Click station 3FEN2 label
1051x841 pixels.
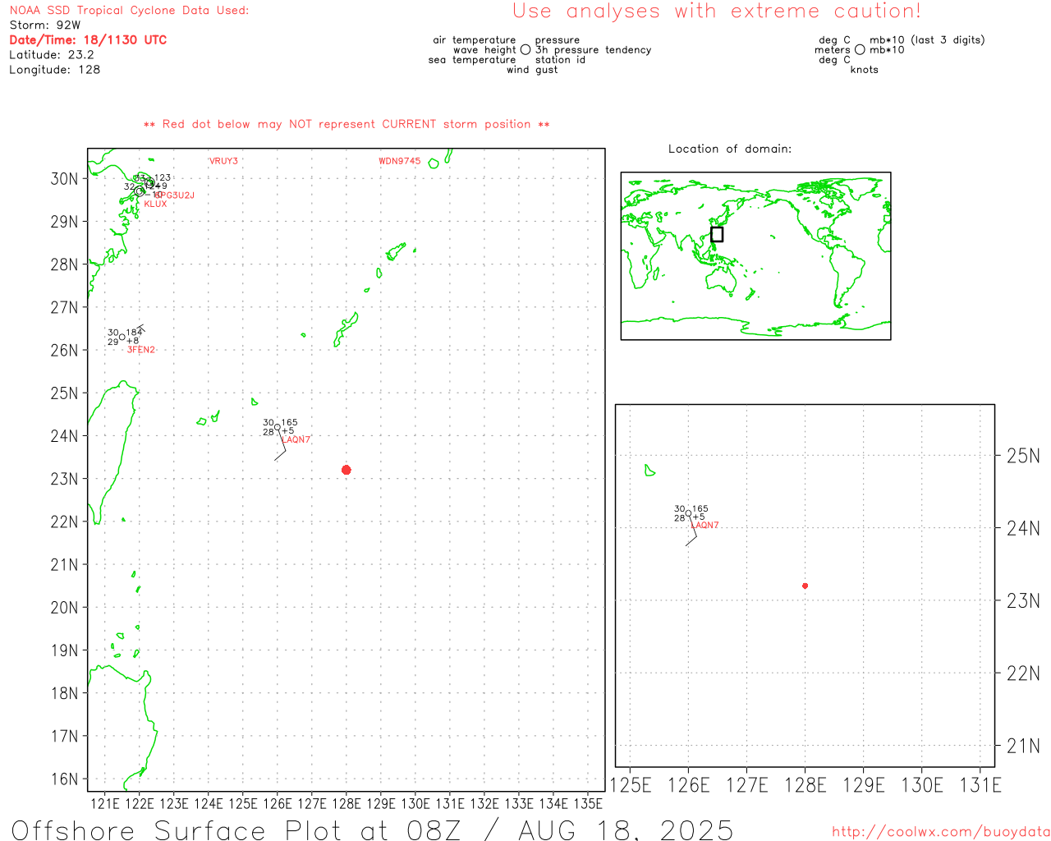pyautogui.click(x=141, y=350)
